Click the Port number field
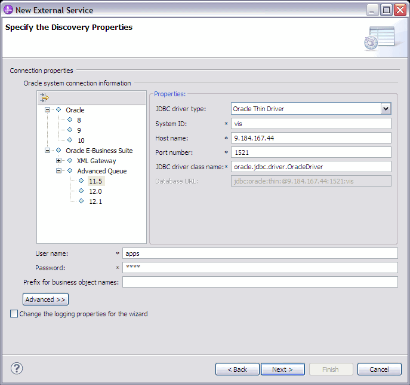Screen dimensions: 410x385 pos(311,152)
